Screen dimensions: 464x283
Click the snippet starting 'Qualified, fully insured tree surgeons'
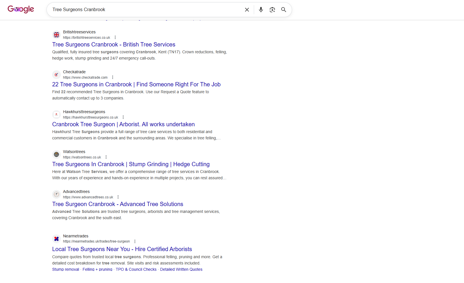point(139,55)
